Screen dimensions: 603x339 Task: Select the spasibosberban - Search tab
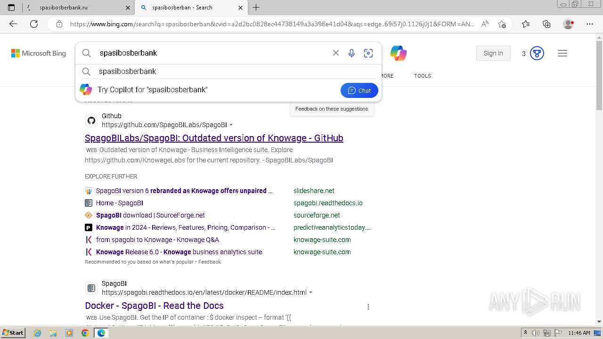tap(191, 8)
